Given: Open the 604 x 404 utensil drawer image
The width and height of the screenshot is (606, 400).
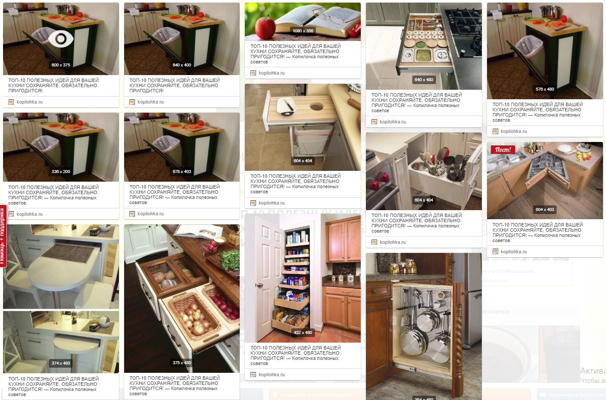Looking at the screenshot, I should coord(424,171).
